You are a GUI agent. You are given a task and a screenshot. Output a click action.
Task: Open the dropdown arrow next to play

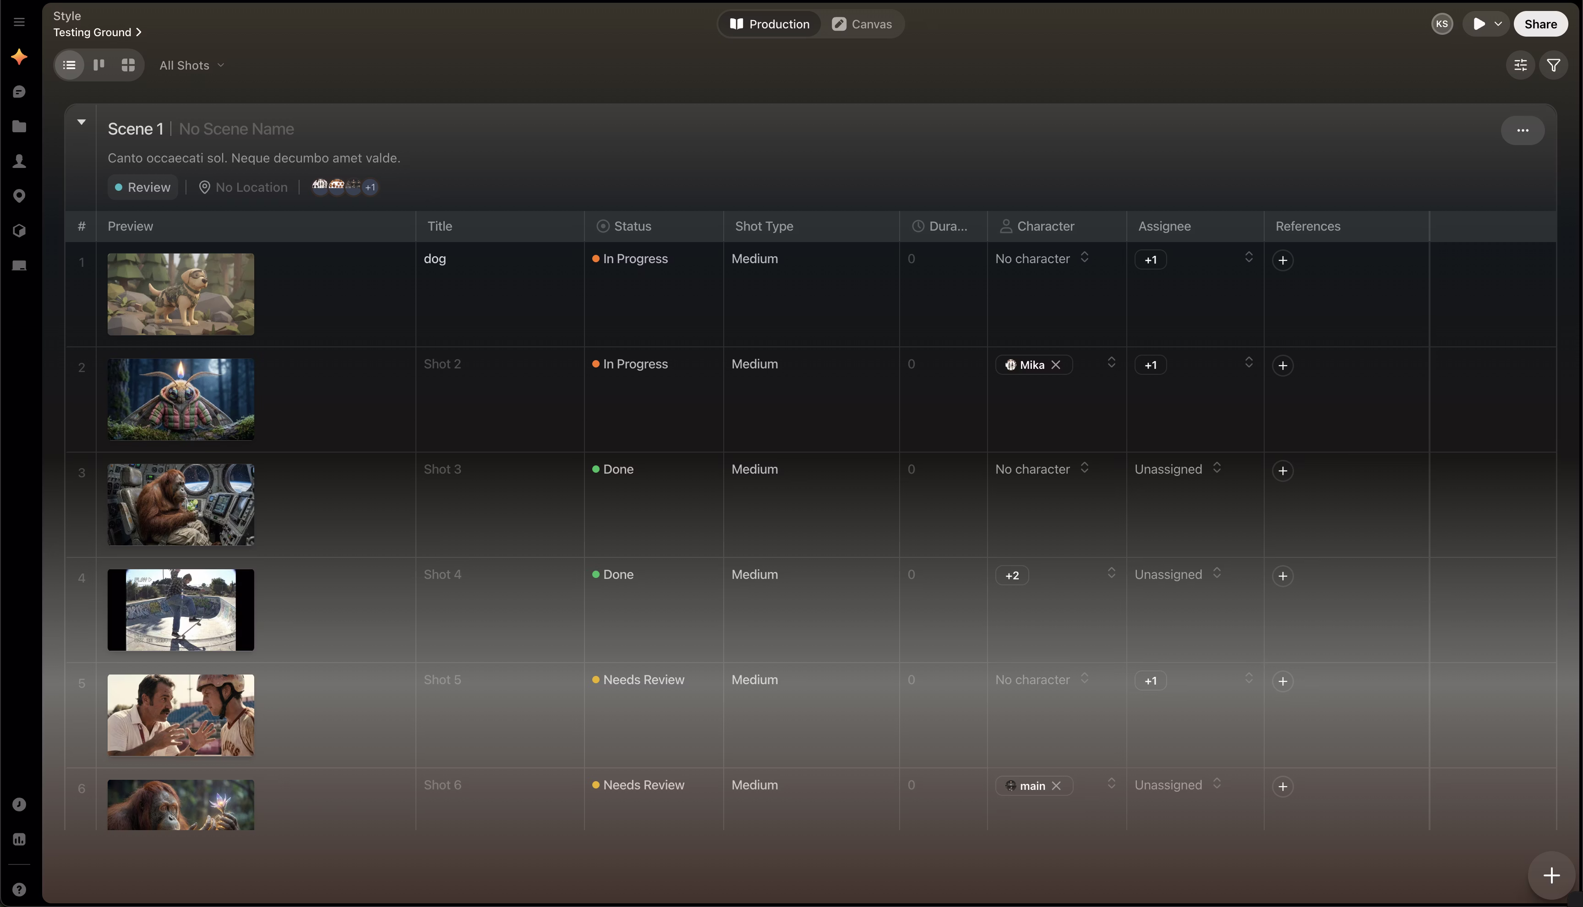(x=1498, y=24)
